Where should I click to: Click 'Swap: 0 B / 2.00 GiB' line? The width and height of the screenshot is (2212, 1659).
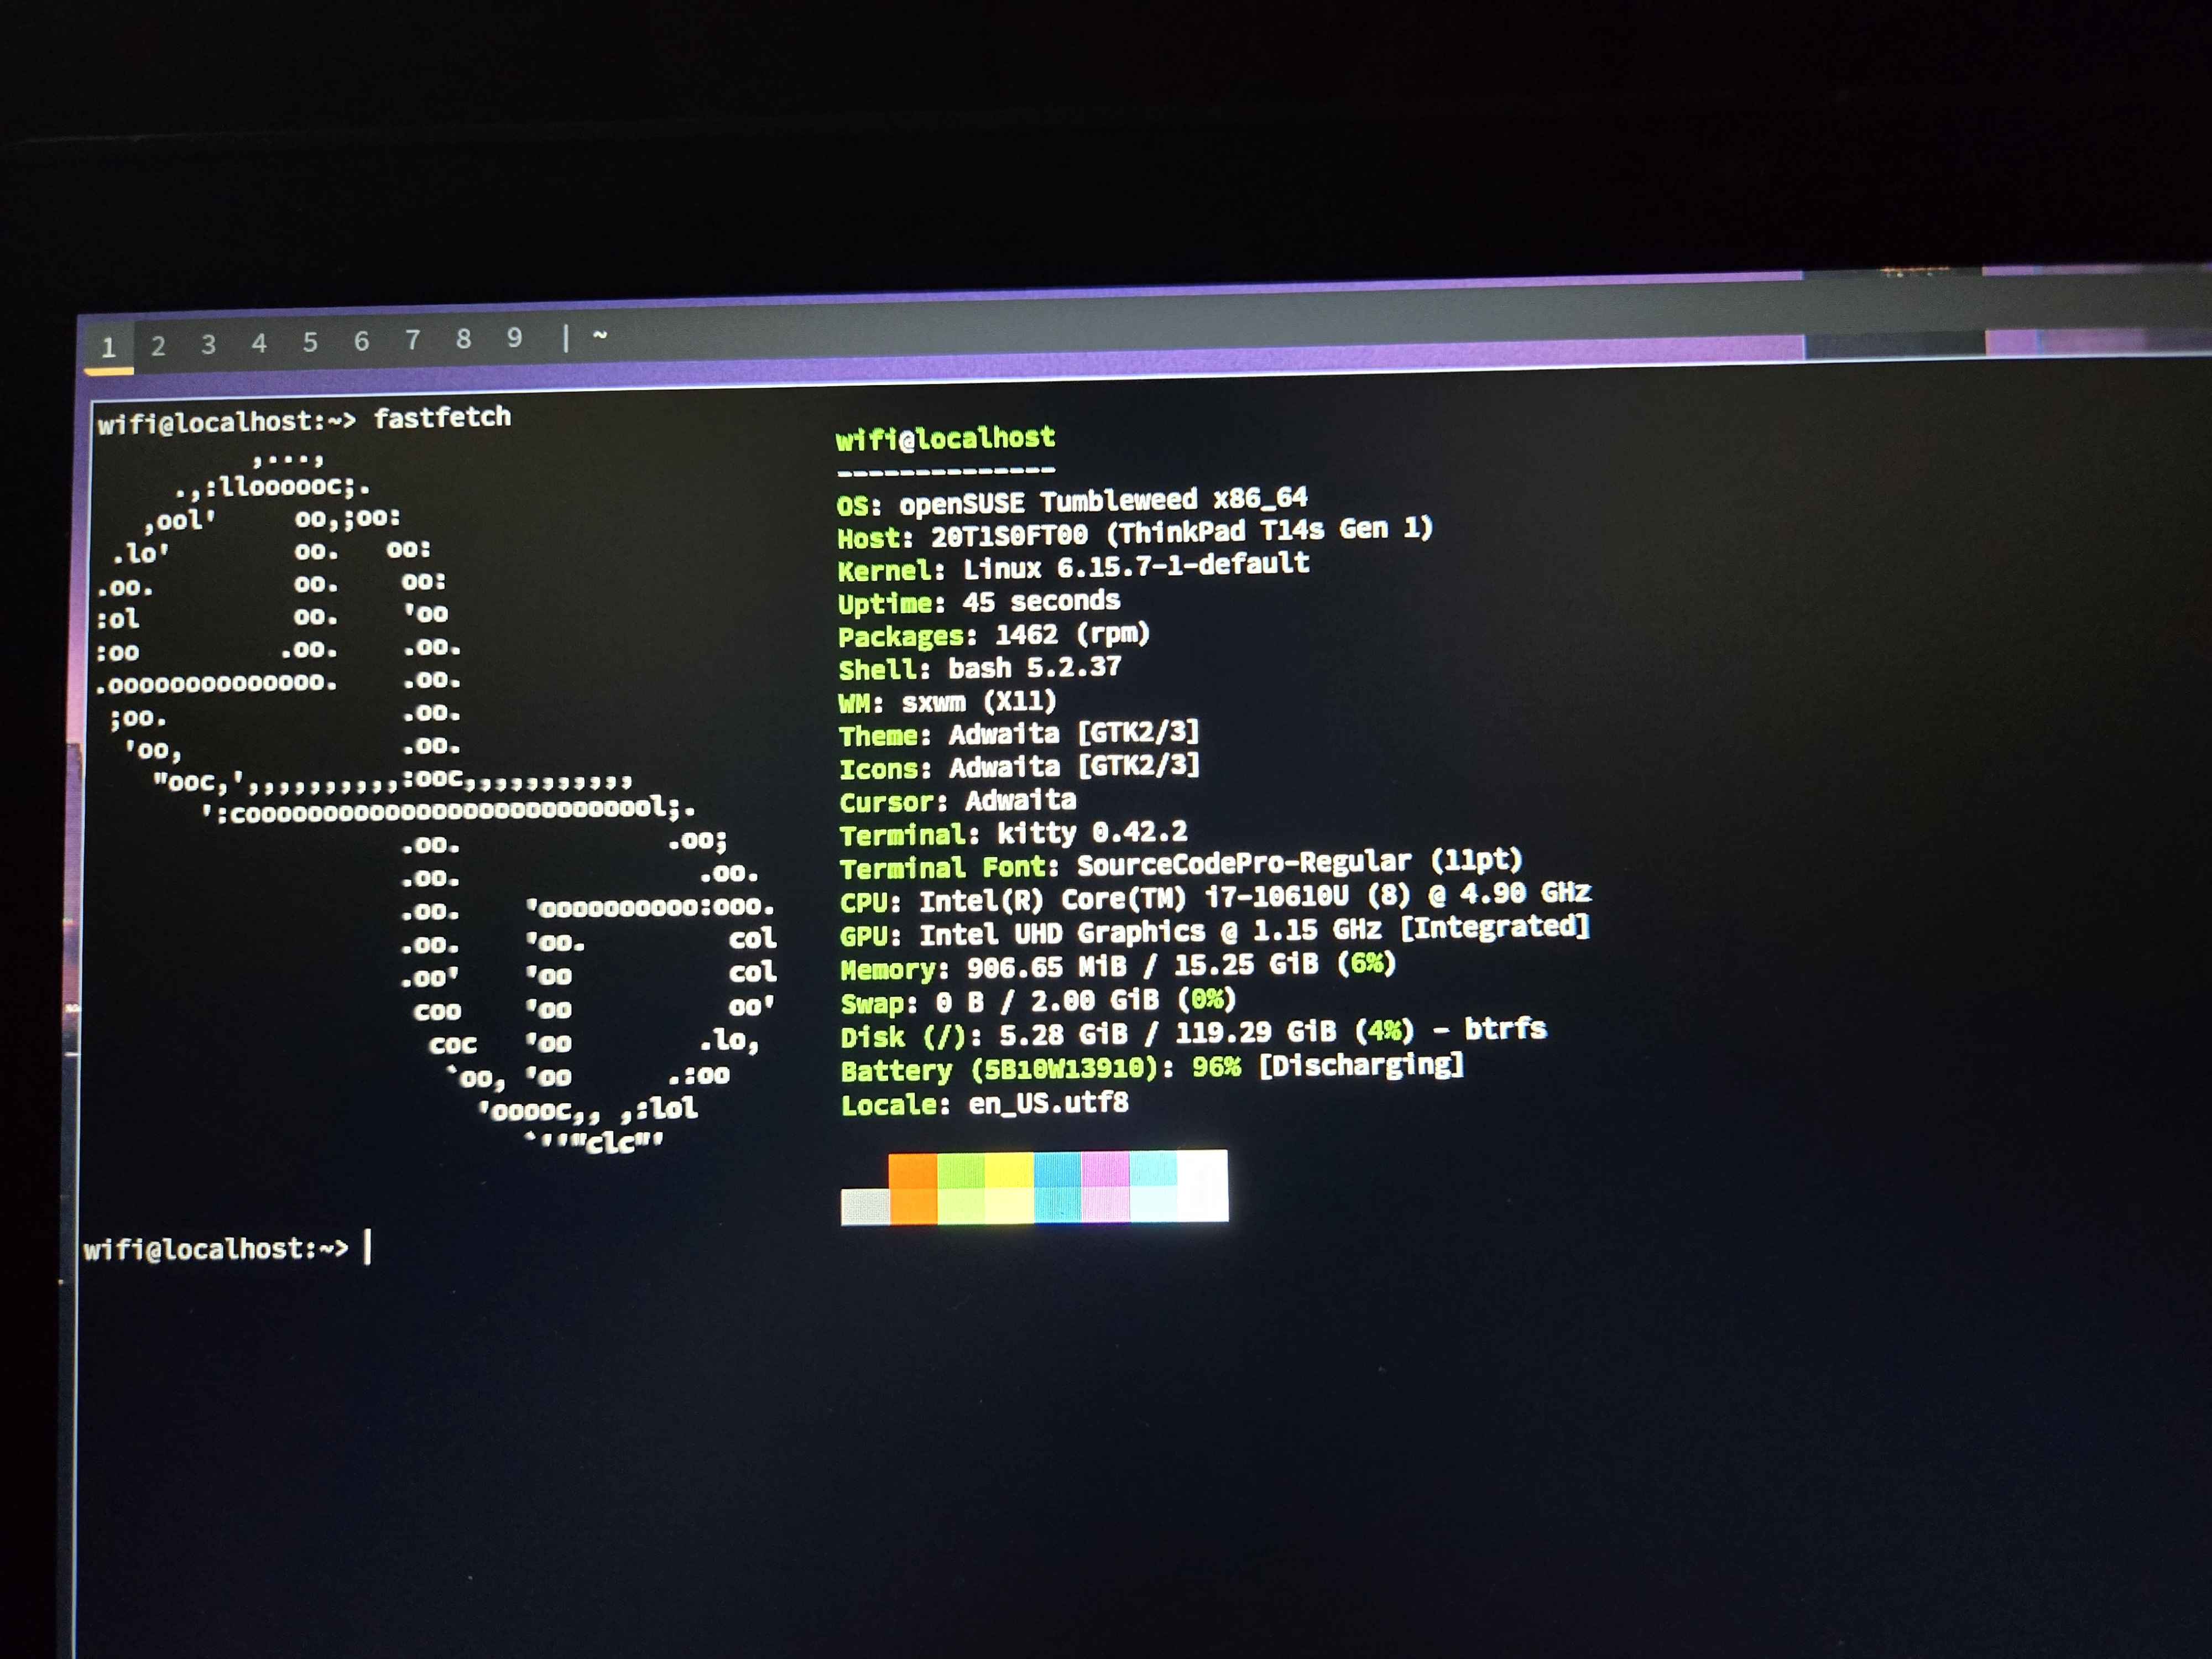point(1038,1001)
